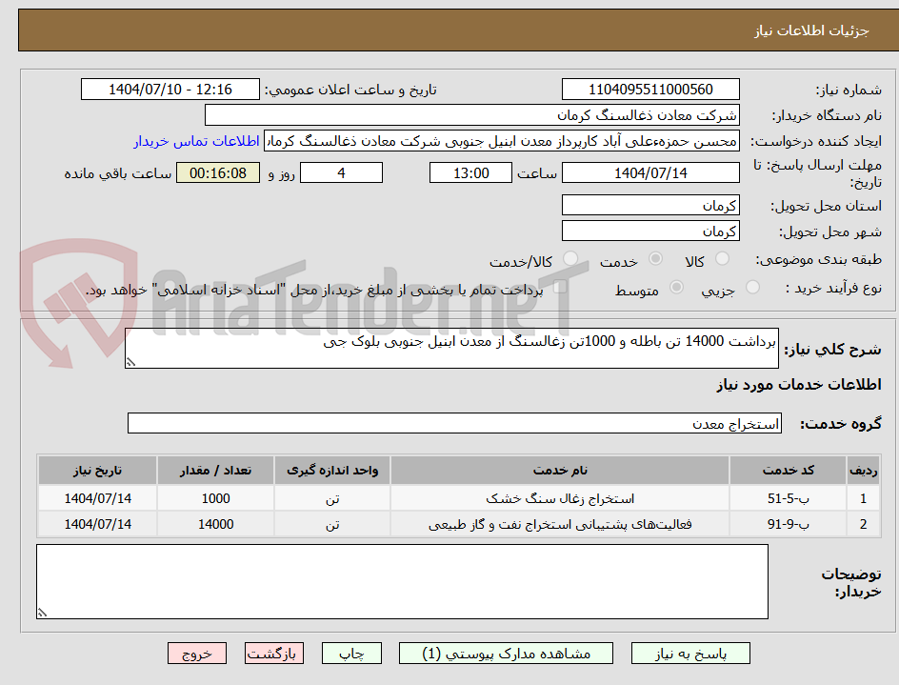Click the کرمان province field
899x685 pixels.
(650, 204)
